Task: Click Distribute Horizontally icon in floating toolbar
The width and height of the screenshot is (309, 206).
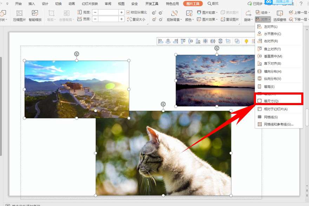Action: pyautogui.click(x=213, y=41)
